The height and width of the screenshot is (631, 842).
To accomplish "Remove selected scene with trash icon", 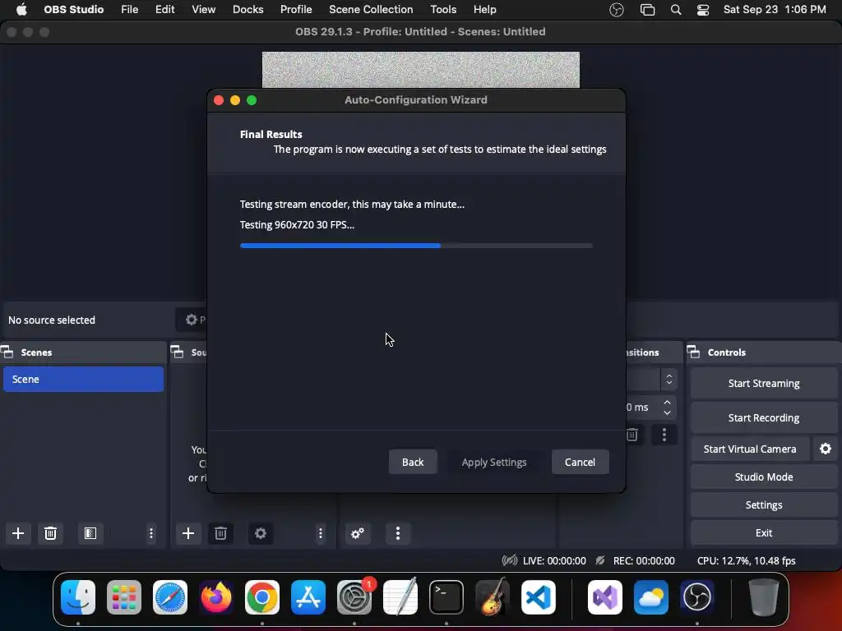I will [x=50, y=532].
